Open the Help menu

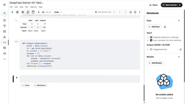click(40, 7)
